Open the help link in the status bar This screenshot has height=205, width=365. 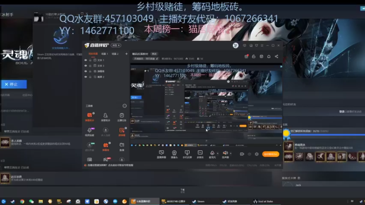point(110,165)
